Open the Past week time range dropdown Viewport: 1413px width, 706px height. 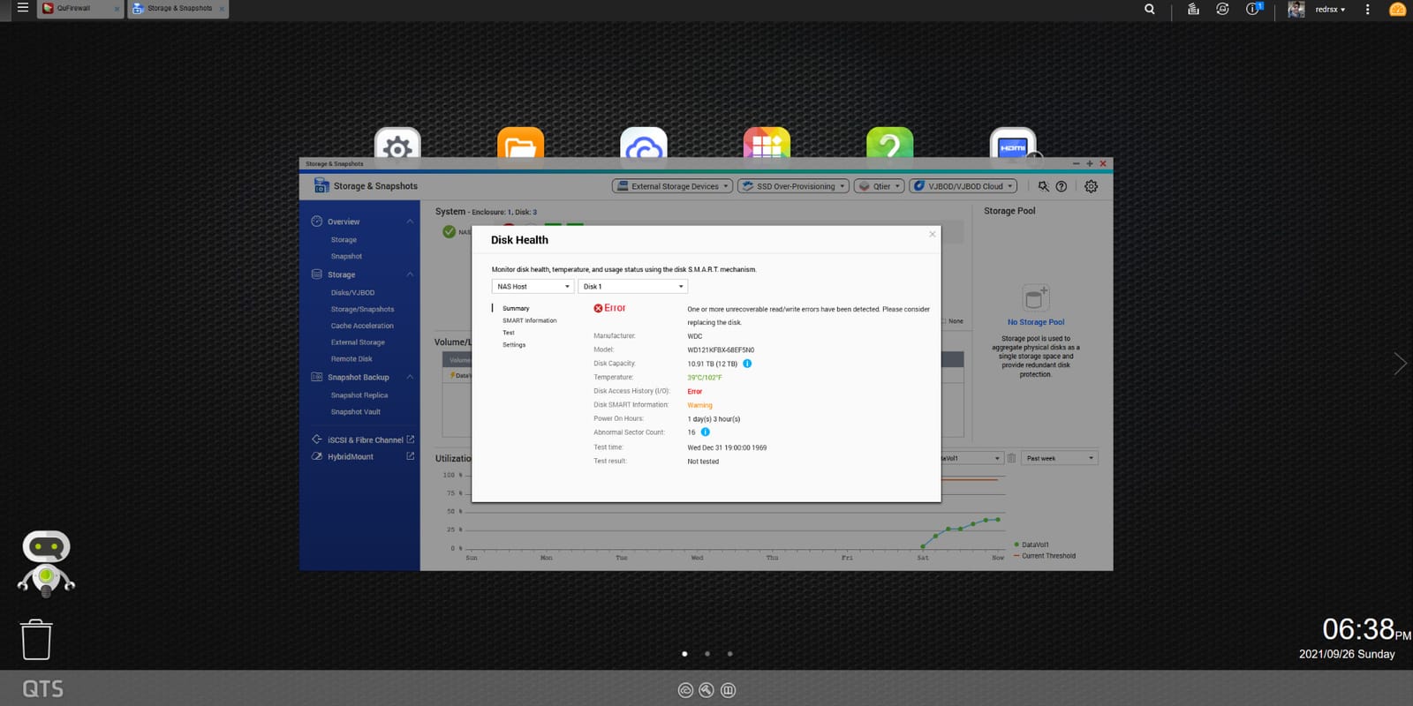[x=1060, y=458]
